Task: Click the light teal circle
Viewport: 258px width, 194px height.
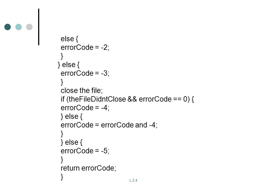Action: [x=19, y=27]
